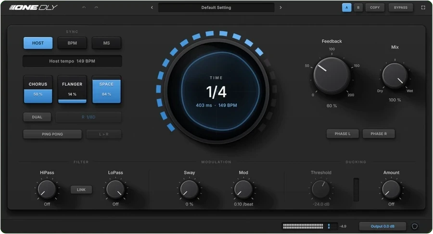
Task: Click the HiPass filter knob
Action: coord(47,190)
